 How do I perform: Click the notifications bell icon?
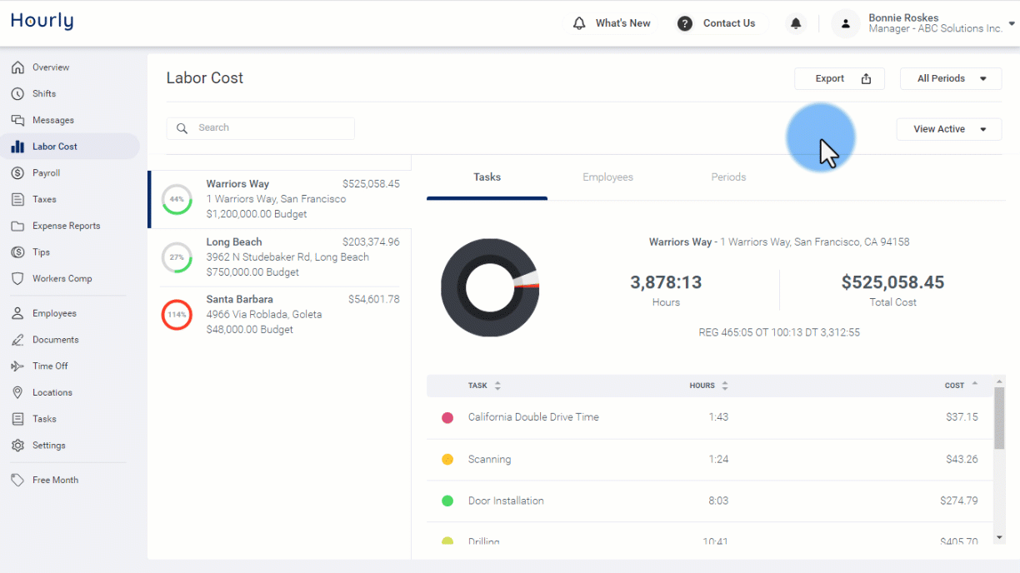click(796, 23)
